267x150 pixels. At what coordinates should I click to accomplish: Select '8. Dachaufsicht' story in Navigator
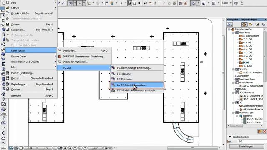tap(251, 36)
